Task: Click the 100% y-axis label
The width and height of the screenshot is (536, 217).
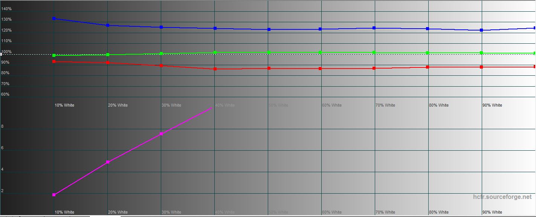Action: pos(6,52)
